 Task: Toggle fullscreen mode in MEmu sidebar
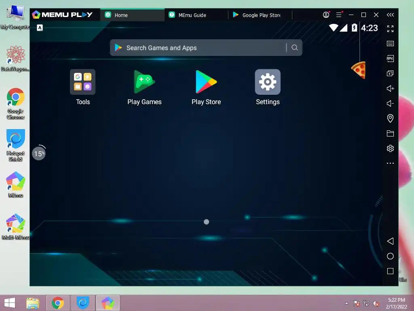(390, 29)
